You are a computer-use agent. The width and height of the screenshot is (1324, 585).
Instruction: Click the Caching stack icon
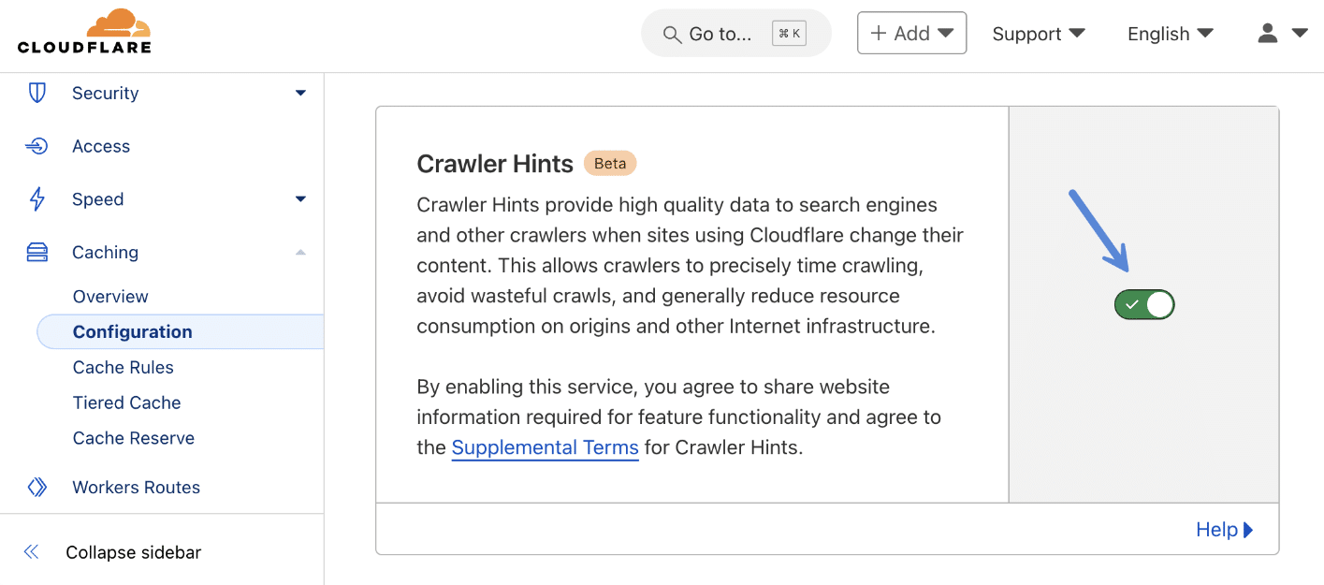click(x=36, y=252)
